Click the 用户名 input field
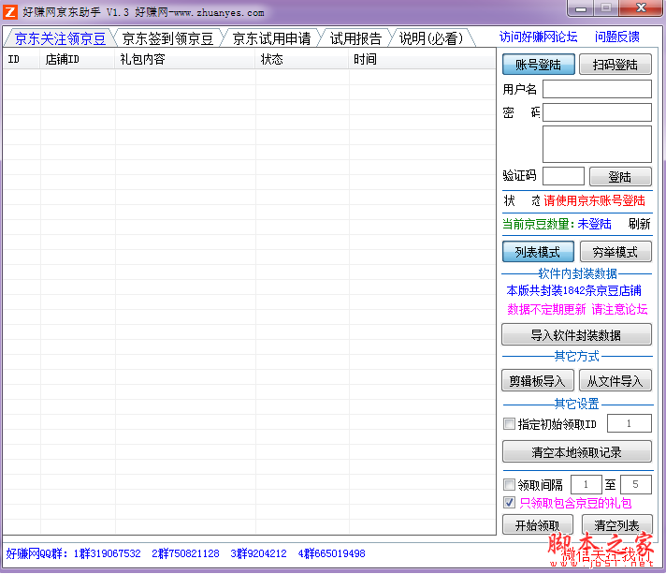 point(597,89)
